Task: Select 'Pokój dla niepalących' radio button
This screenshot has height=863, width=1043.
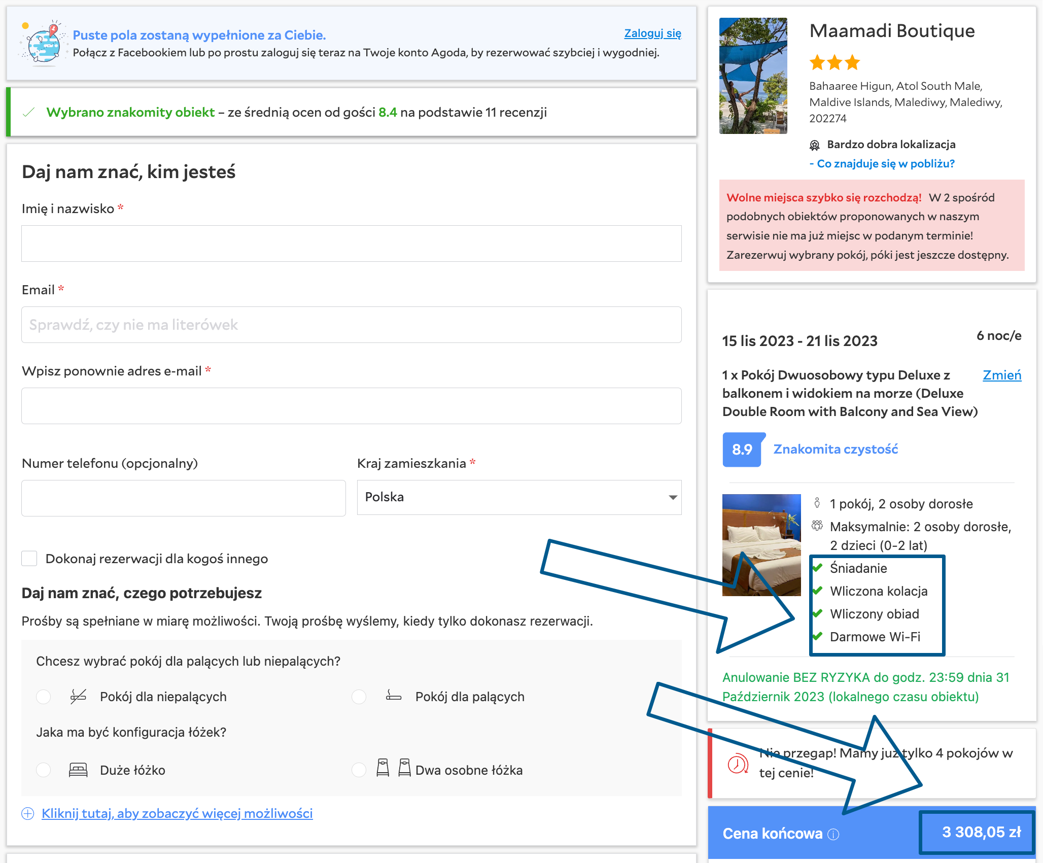Action: click(44, 697)
